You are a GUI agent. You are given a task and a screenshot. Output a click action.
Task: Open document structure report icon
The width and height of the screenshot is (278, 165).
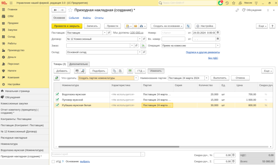(188, 26)
